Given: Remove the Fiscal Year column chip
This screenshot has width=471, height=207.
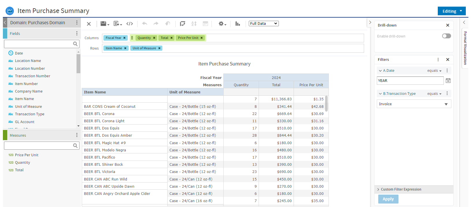Looking at the screenshot, I should tap(125, 38).
